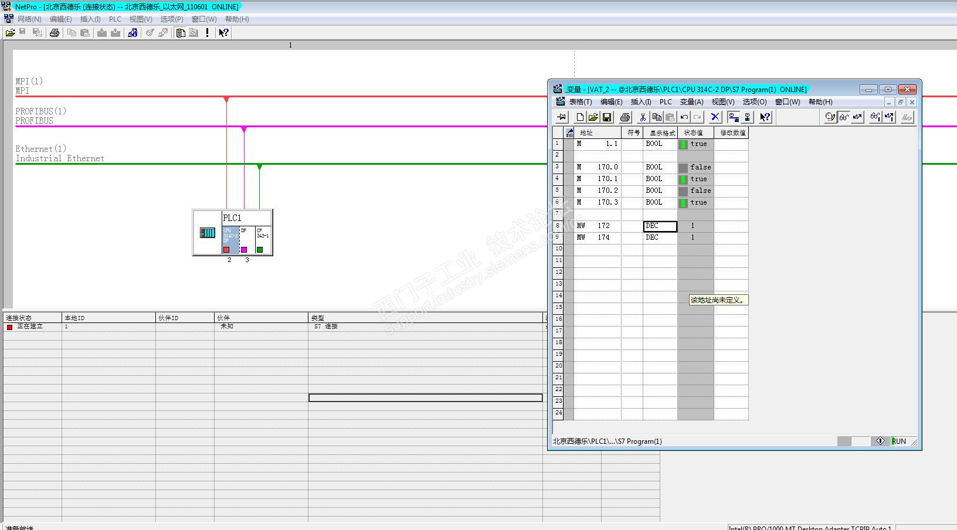This screenshot has width=957, height=530.
Task: Open the 选项(P) menu in NetPro
Action: point(172,19)
